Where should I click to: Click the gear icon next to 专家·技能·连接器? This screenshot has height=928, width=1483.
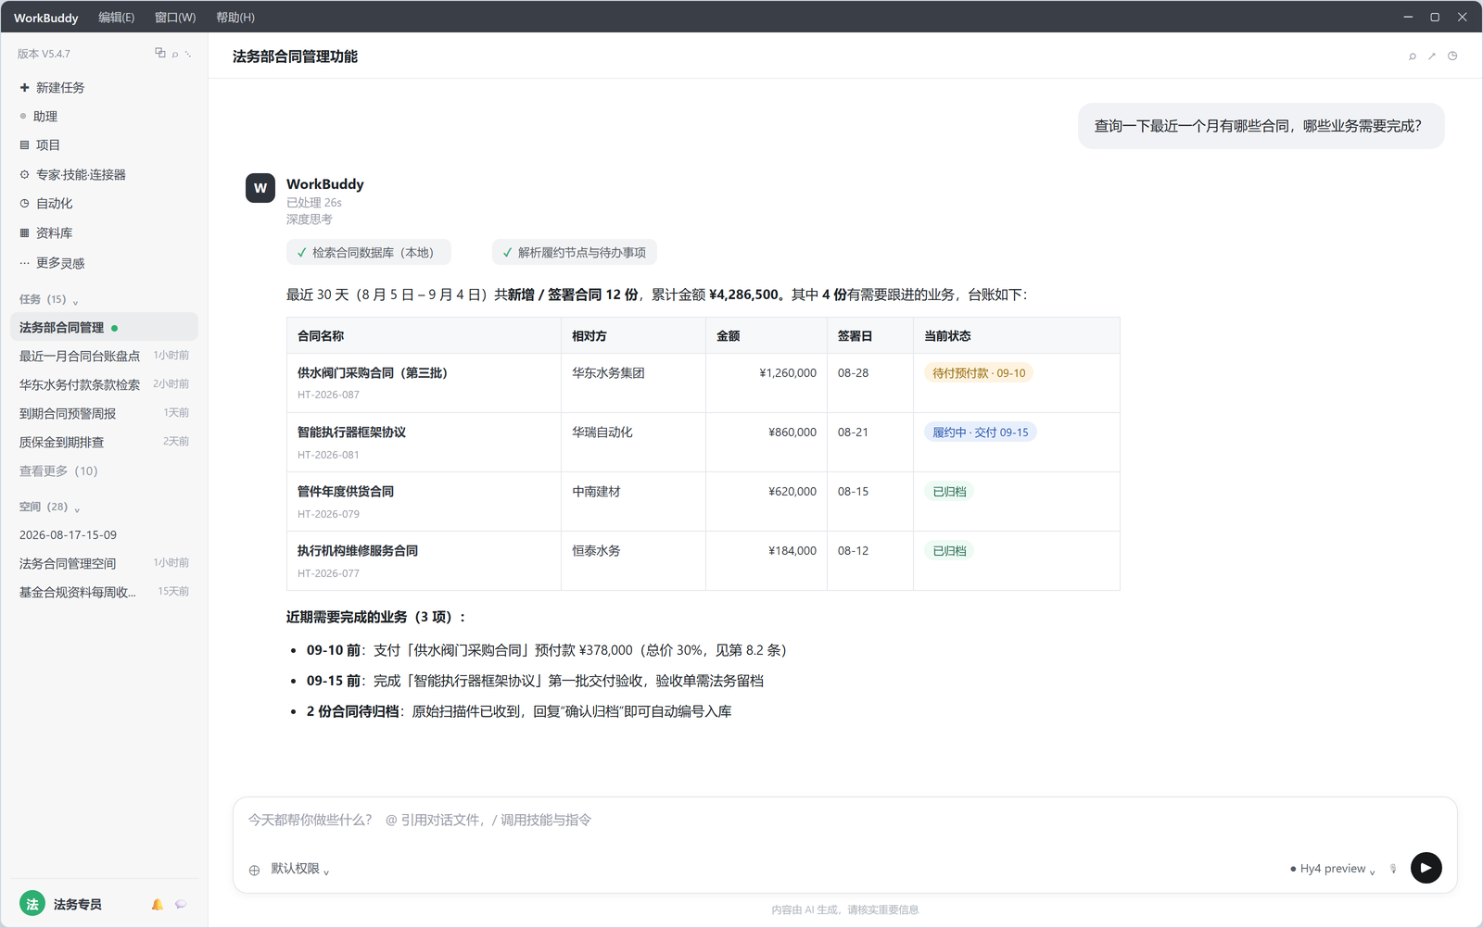click(x=24, y=174)
